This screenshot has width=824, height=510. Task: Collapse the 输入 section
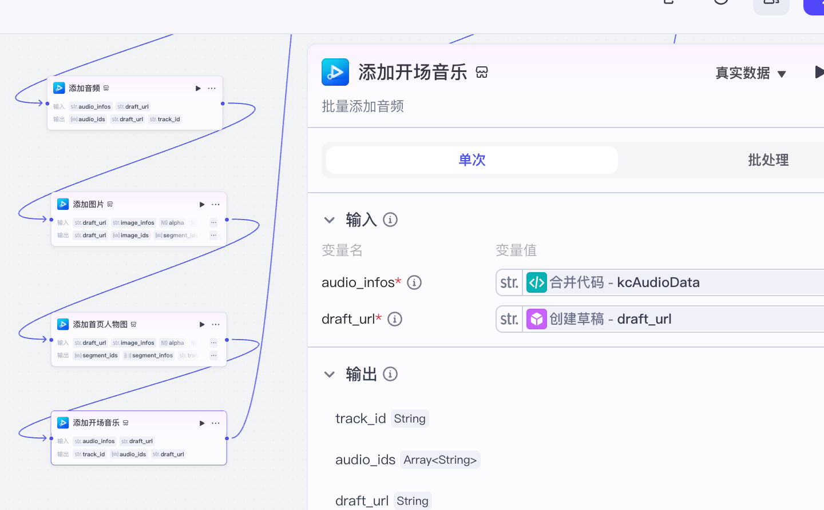[330, 220]
